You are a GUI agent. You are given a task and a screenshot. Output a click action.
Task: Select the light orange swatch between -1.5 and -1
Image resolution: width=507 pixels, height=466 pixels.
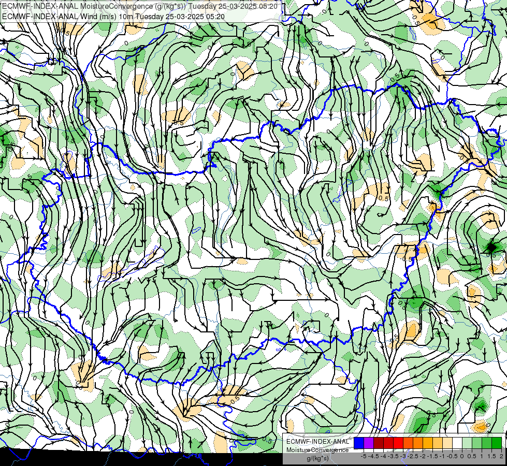point(438,443)
